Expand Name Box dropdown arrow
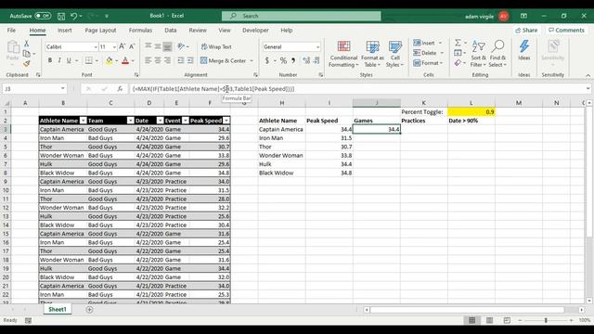Screen dimensions: 594x334 (x=62, y=89)
